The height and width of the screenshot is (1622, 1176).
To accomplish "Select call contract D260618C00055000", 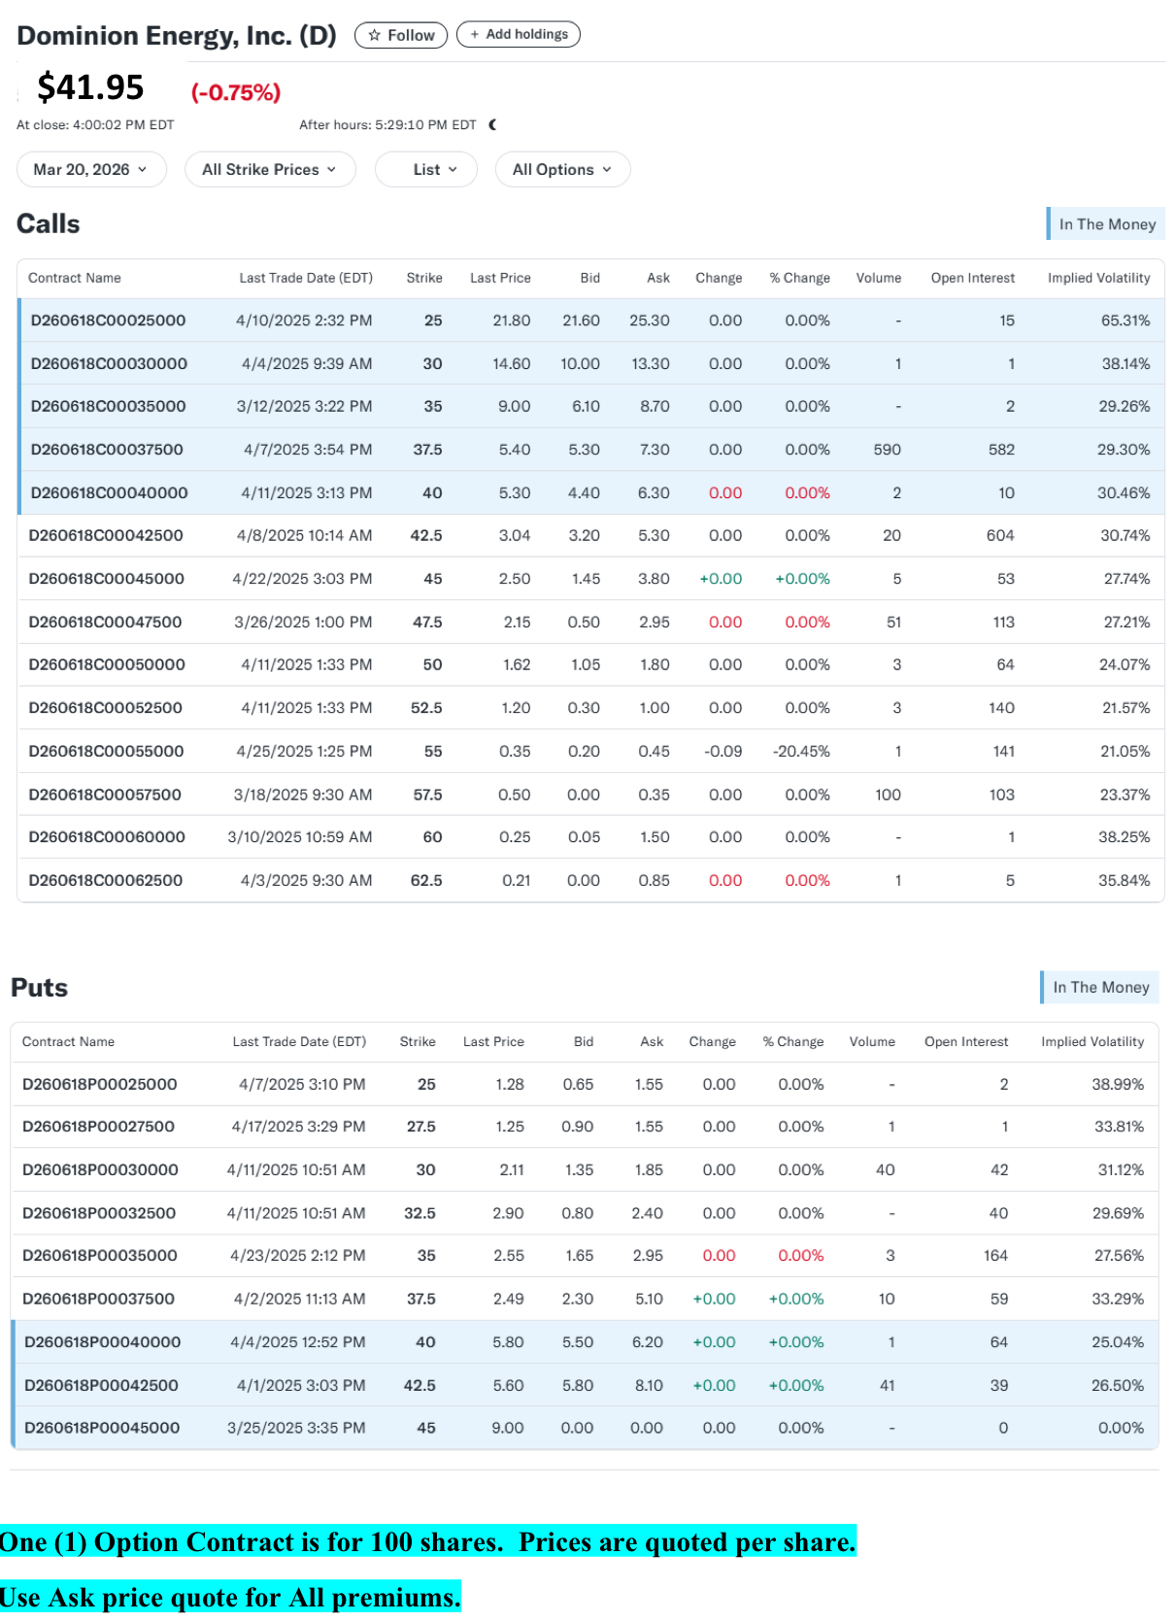I will [x=106, y=751].
